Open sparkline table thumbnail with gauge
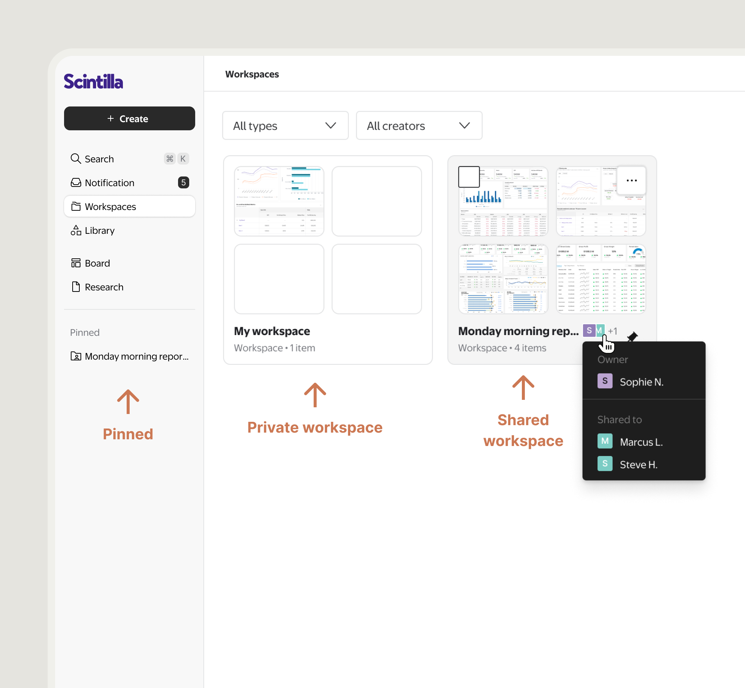 tap(601, 279)
